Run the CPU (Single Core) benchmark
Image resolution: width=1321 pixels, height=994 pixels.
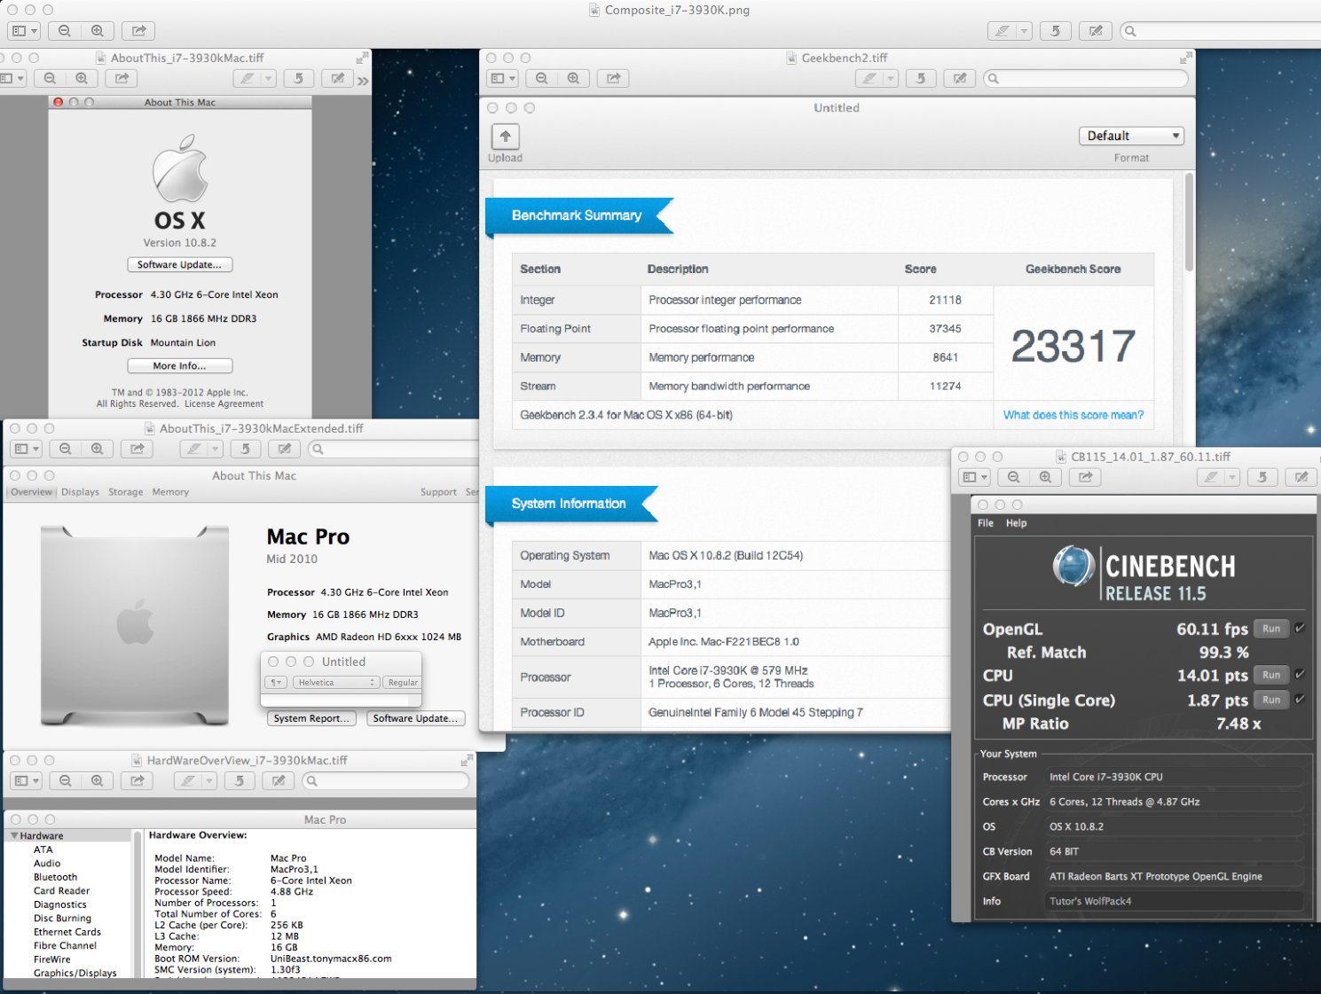tap(1271, 700)
